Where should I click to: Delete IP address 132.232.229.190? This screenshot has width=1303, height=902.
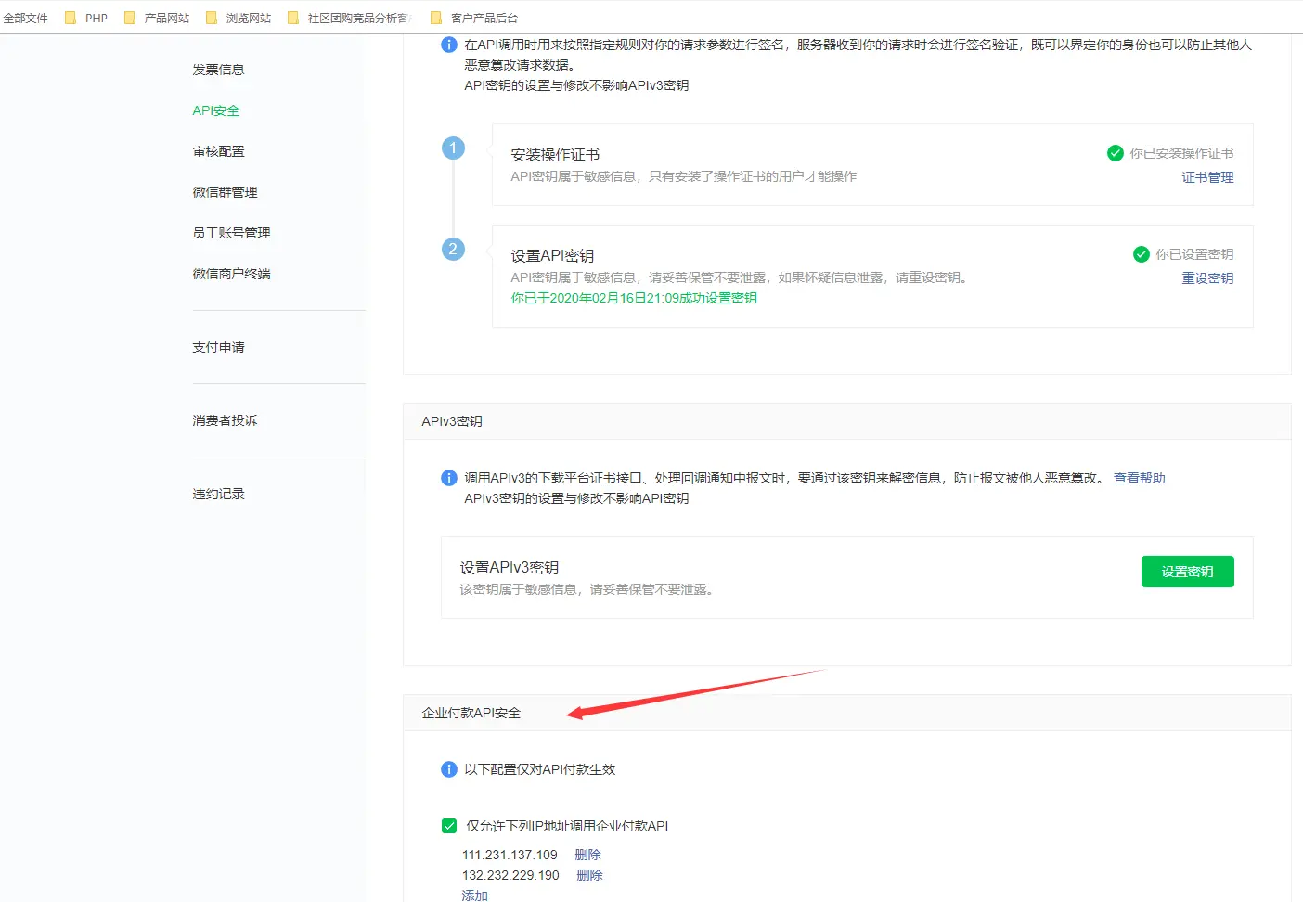589,875
